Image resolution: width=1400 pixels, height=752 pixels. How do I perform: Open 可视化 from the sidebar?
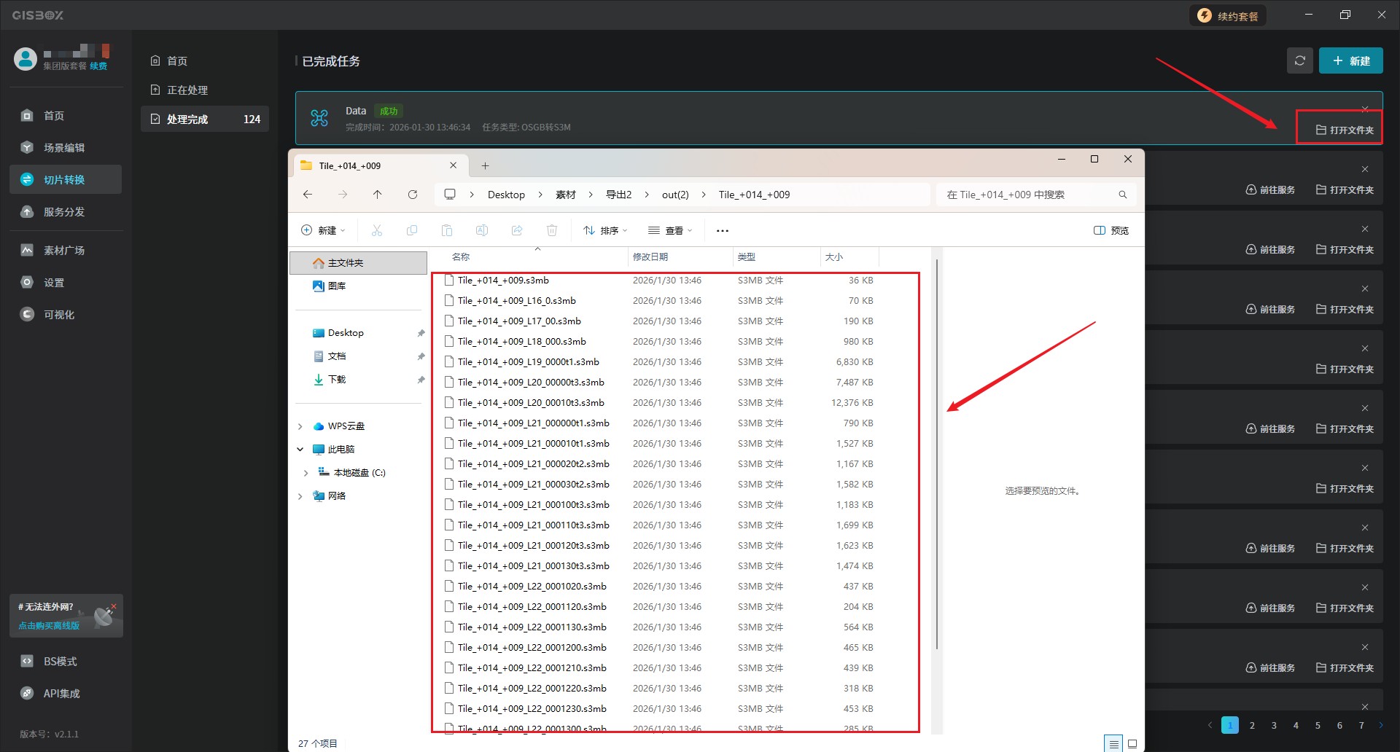(x=59, y=315)
